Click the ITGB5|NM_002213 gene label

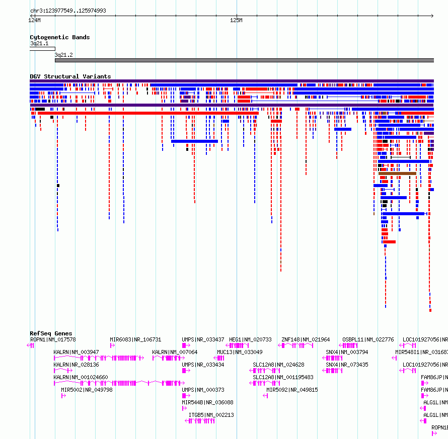tap(211, 415)
